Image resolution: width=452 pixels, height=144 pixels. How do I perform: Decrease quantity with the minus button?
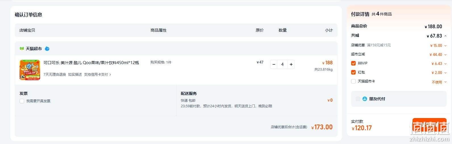point(274,64)
